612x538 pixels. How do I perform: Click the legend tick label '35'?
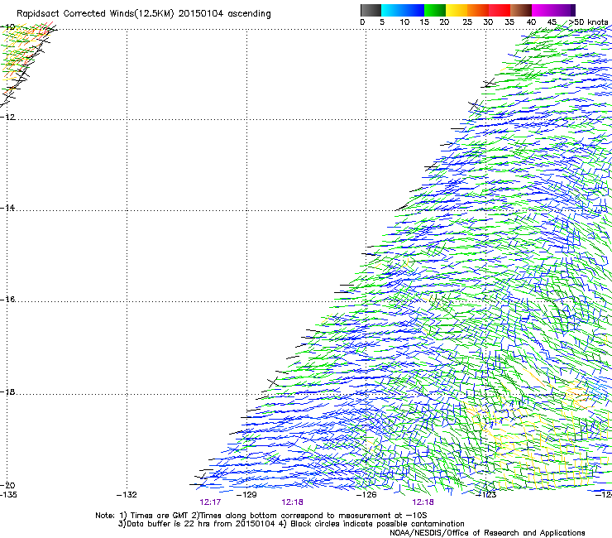coord(509,22)
